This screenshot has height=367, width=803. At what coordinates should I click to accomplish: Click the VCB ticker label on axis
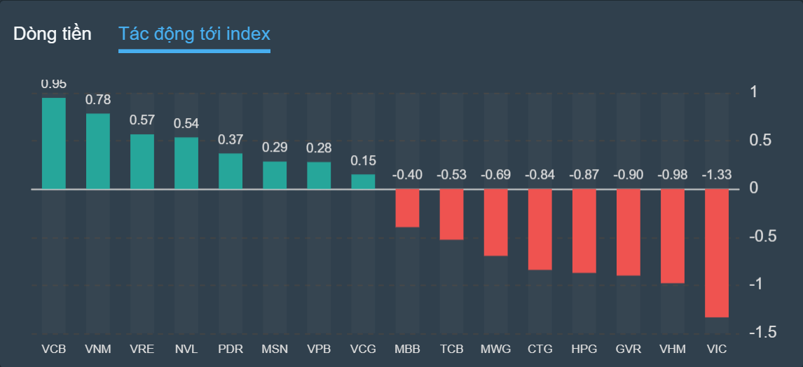point(54,348)
